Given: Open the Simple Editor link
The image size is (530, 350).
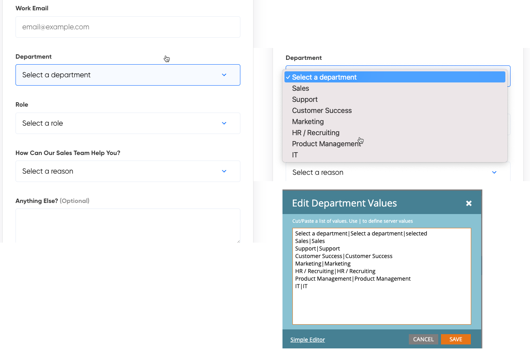Looking at the screenshot, I should click(308, 339).
